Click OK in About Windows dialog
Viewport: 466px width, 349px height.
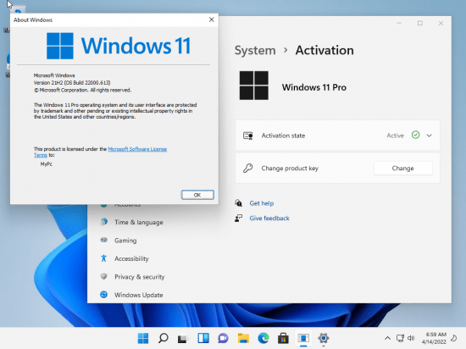click(197, 195)
